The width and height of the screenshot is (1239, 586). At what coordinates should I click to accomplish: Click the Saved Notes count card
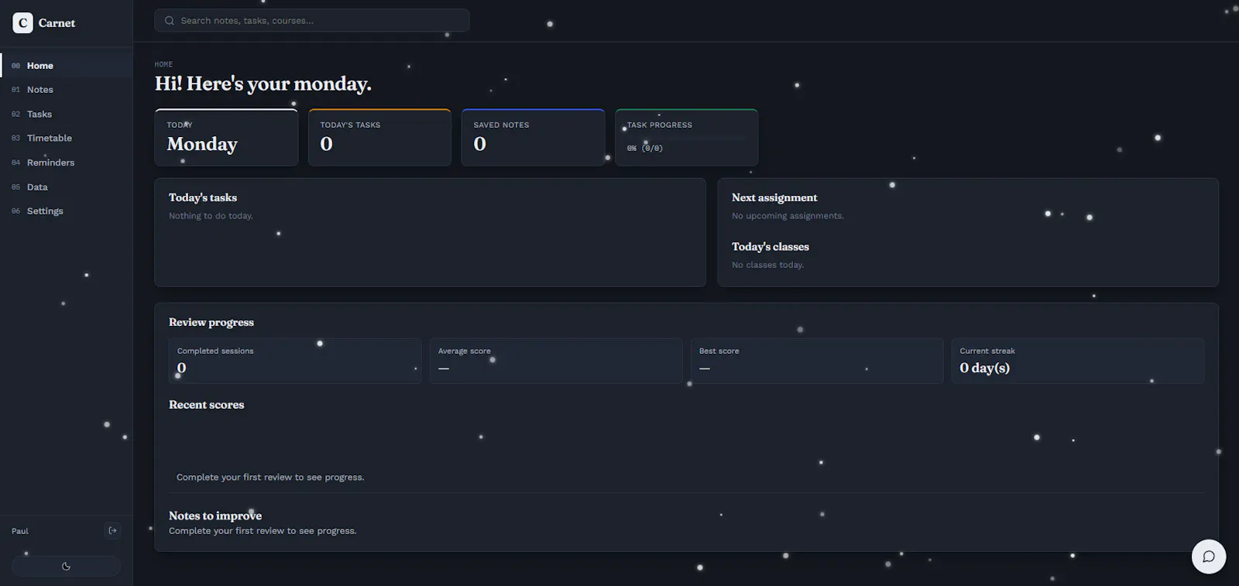(x=533, y=137)
